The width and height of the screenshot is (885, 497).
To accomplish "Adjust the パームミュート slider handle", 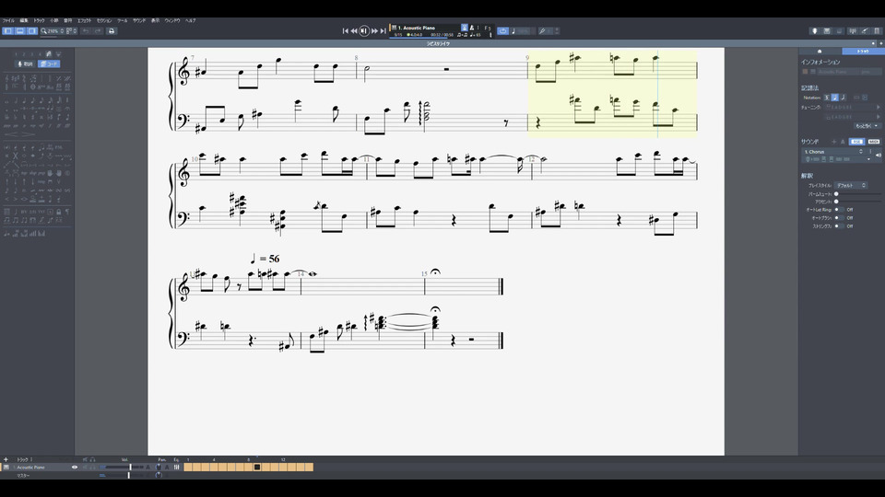I will pos(836,194).
